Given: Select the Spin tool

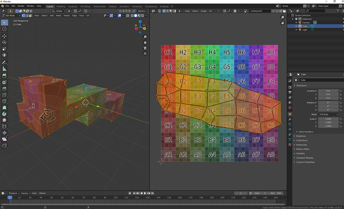Looking at the screenshot, I should pos(4,114).
